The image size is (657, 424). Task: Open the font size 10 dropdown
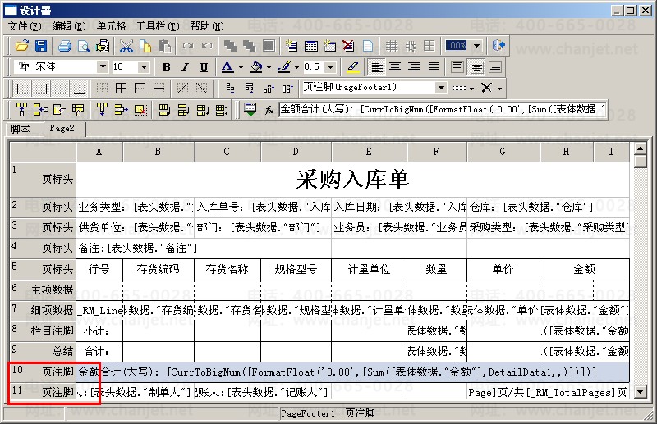pyautogui.click(x=144, y=66)
